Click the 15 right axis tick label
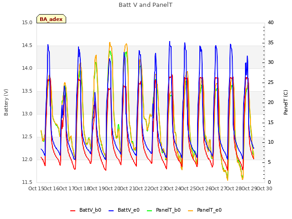292x219 pixels. tap(271, 123)
